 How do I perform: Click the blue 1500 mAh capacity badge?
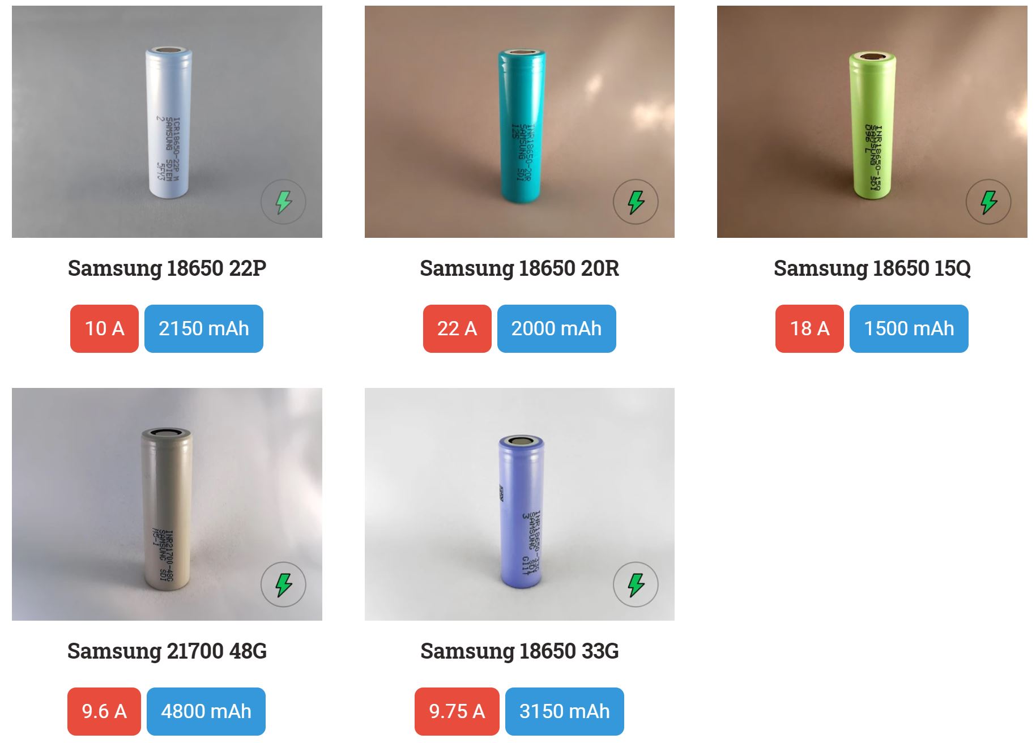pyautogui.click(x=909, y=328)
